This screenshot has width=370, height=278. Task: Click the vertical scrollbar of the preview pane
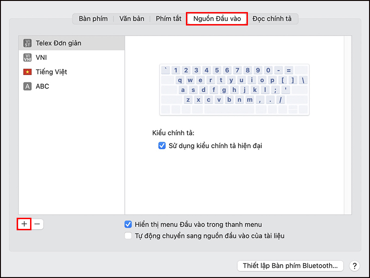pos(348,125)
